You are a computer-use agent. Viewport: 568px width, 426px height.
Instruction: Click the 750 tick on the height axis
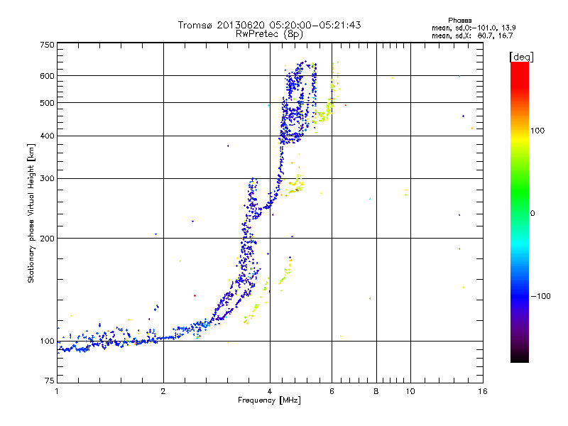coord(47,45)
